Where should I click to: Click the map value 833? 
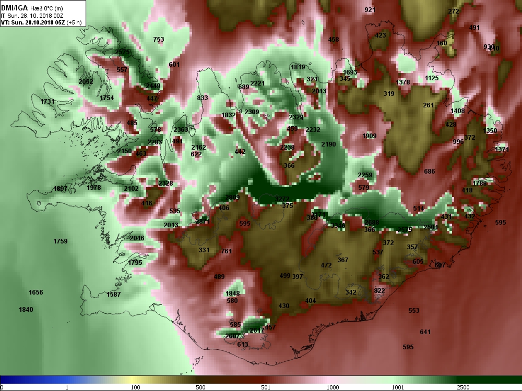[203, 98]
